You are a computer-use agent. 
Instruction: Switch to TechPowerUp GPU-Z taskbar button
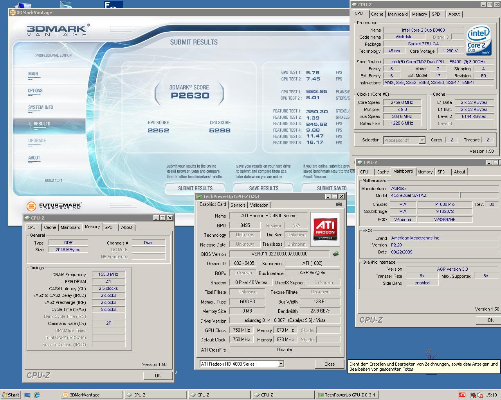click(x=346, y=395)
